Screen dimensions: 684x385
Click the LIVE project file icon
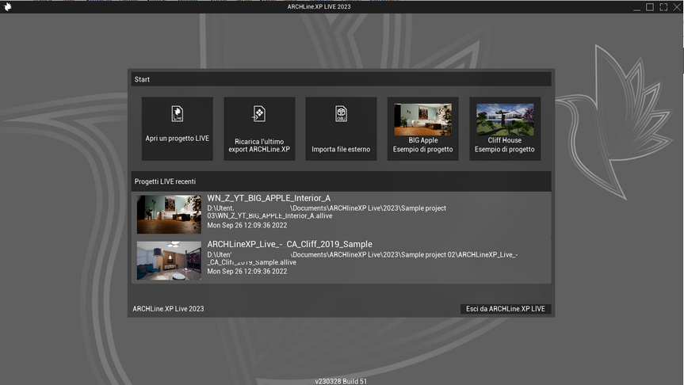point(177,114)
